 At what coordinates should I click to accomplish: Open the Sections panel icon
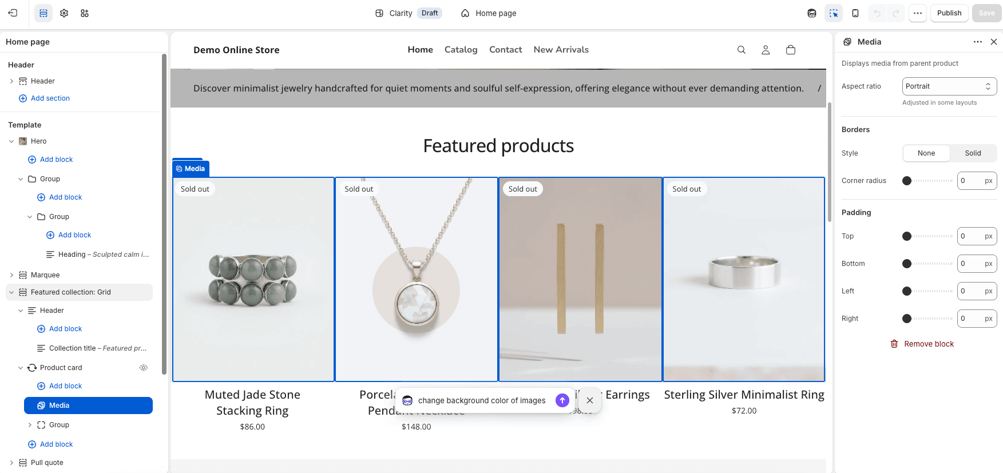(x=43, y=13)
